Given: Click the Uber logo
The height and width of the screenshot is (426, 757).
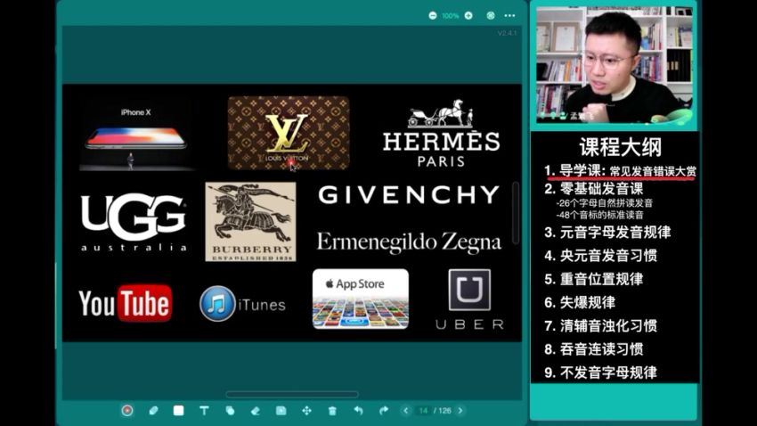Looking at the screenshot, I should 469,299.
